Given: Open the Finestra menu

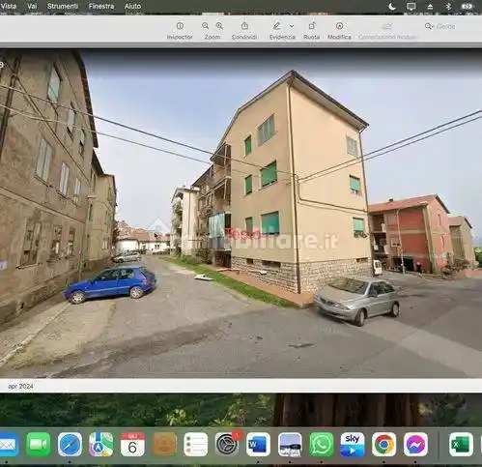Looking at the screenshot, I should click(101, 6).
